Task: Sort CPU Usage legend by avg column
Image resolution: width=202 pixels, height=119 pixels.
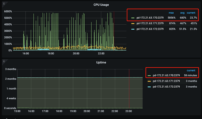Action: coord(182,13)
